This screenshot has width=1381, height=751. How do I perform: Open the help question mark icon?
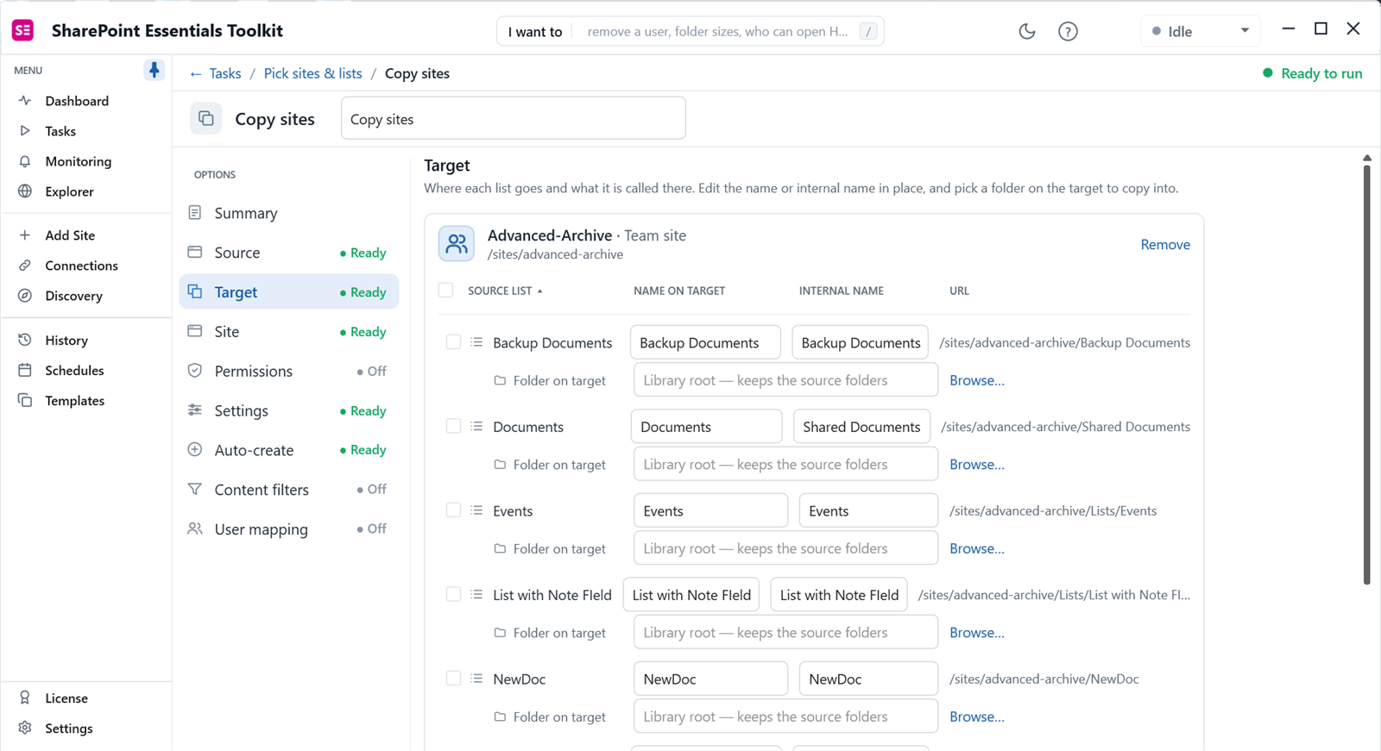pyautogui.click(x=1068, y=31)
